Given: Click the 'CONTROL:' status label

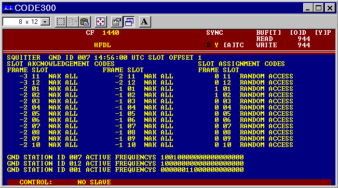Looking at the screenshot, I should pyautogui.click(x=36, y=182).
